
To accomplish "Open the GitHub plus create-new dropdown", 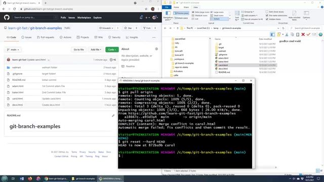I will point(147,18).
